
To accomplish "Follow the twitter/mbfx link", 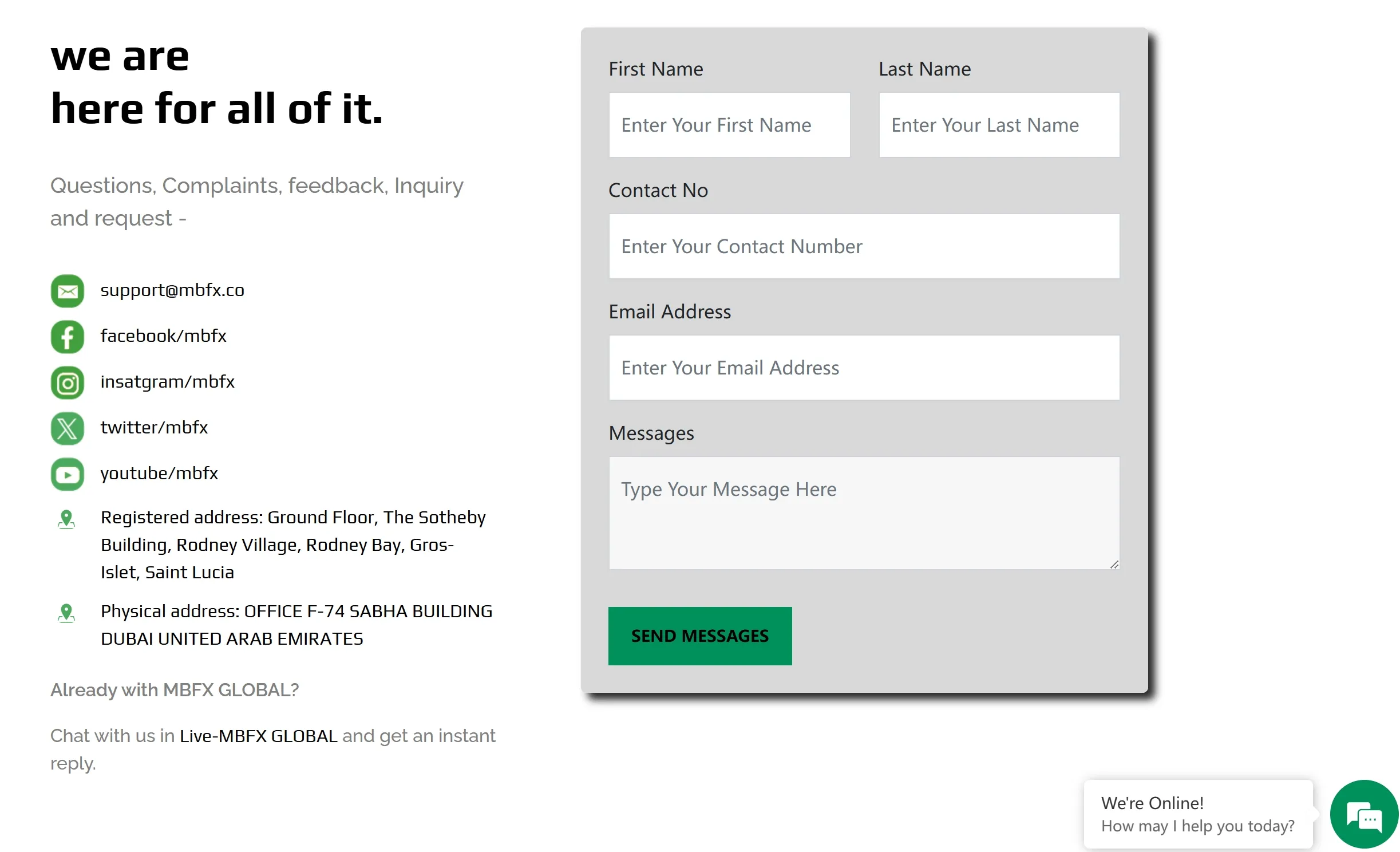I will (154, 427).
